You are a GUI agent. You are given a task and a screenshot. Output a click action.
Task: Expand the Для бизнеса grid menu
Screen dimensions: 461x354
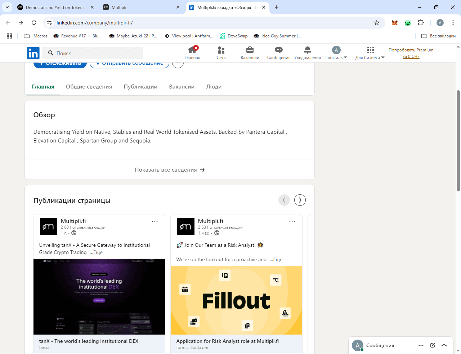point(370,53)
